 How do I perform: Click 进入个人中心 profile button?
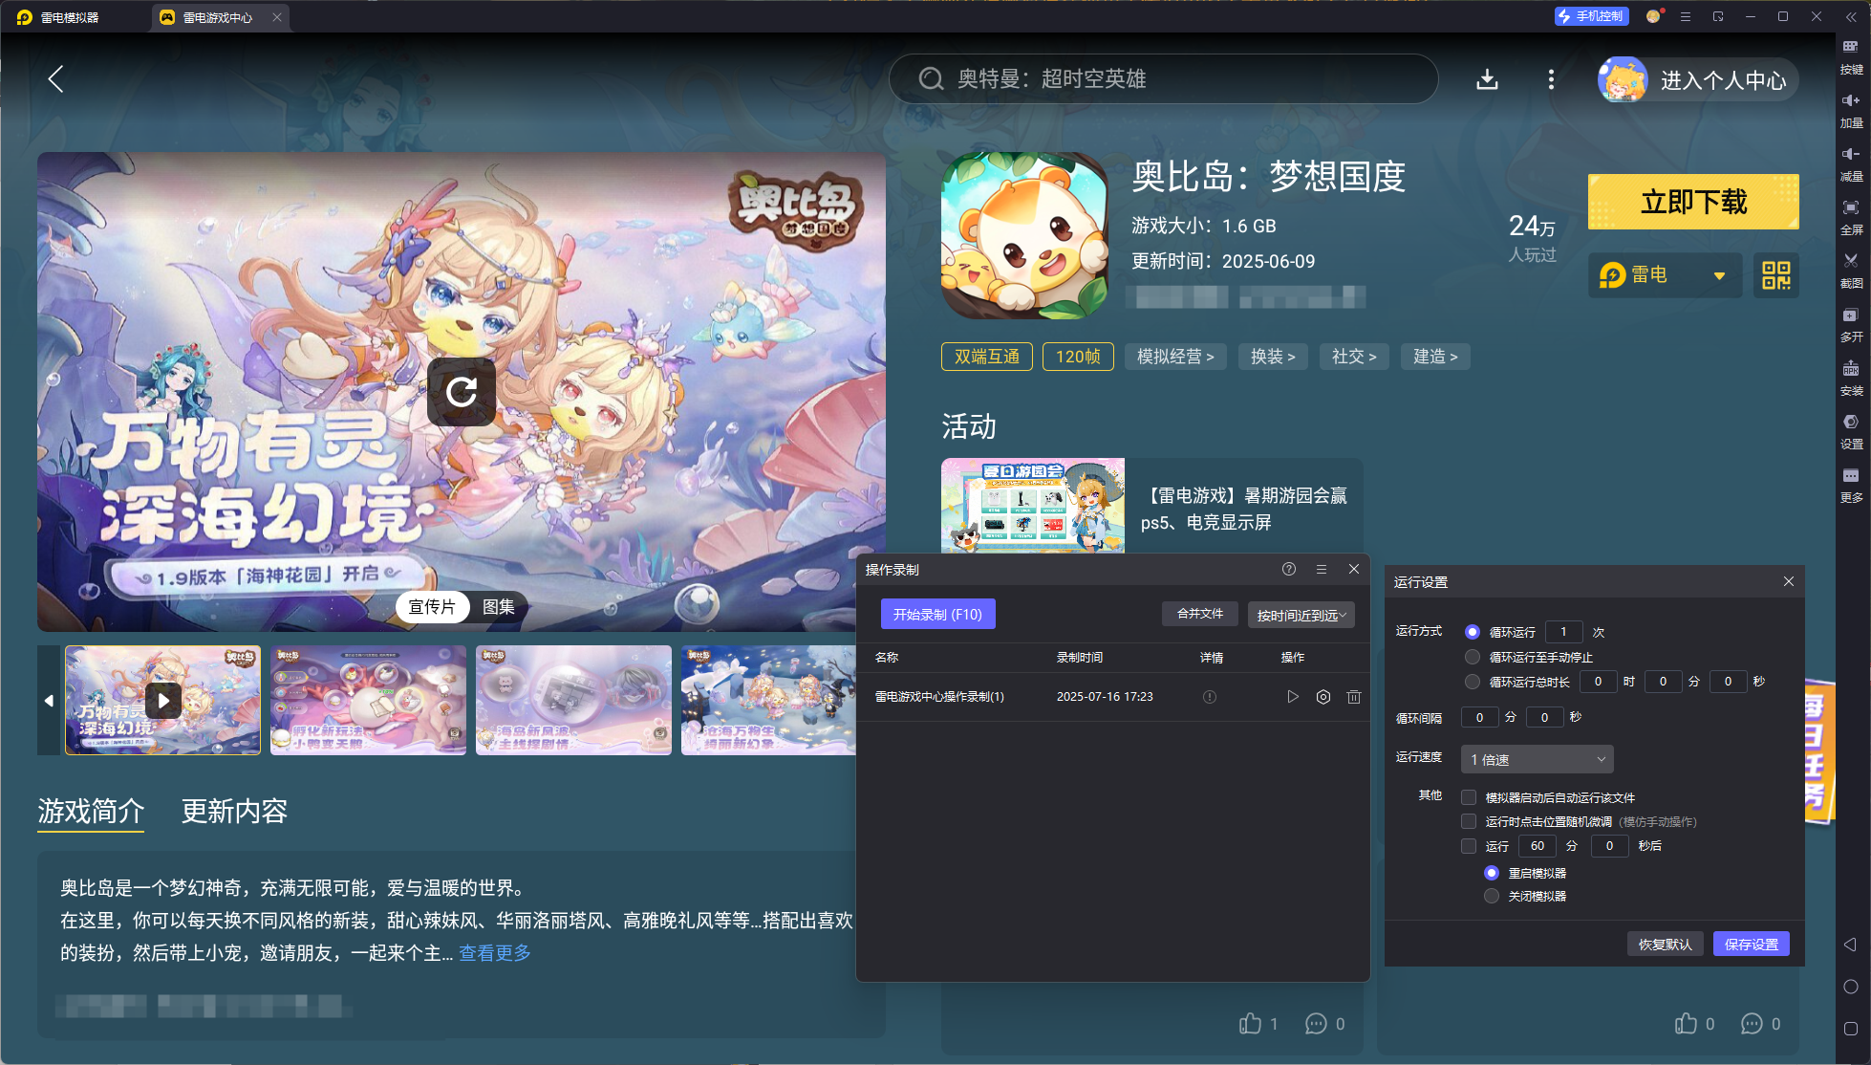[x=1698, y=79]
